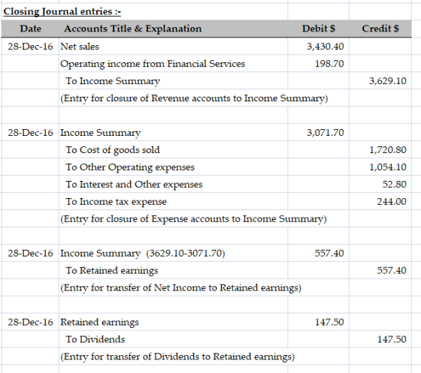
Task: Select the Expense accounts closure explanation
Action: point(193,219)
